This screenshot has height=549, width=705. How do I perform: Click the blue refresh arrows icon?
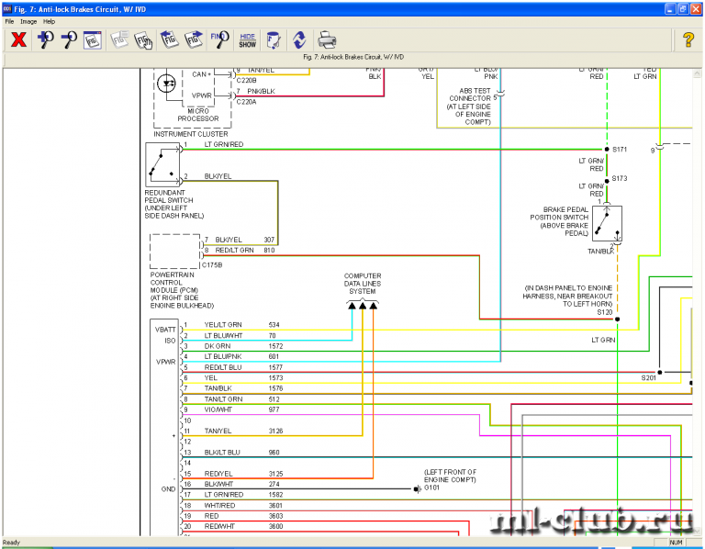[x=299, y=39]
